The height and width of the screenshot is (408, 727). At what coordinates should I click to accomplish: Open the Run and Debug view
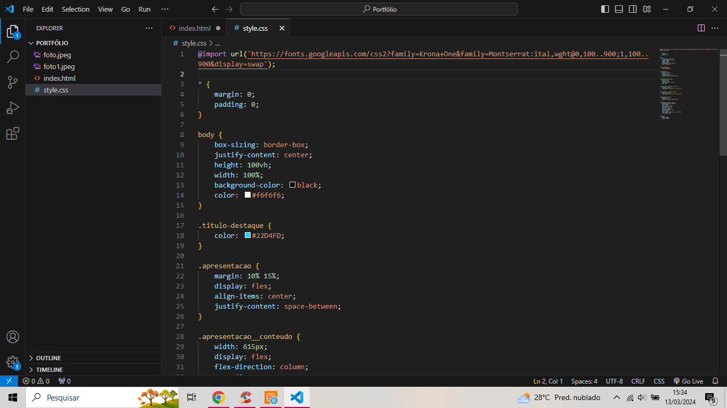coord(13,108)
